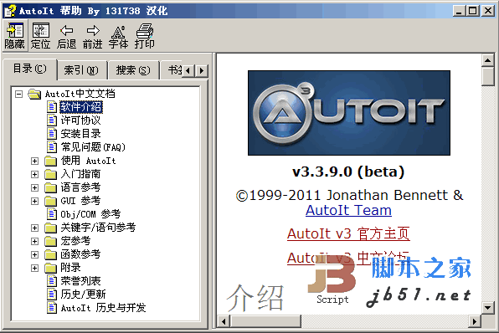Screen dimensions: 499x333
Task: Click the horizontal scrollbar thumb
Action: click(265, 321)
